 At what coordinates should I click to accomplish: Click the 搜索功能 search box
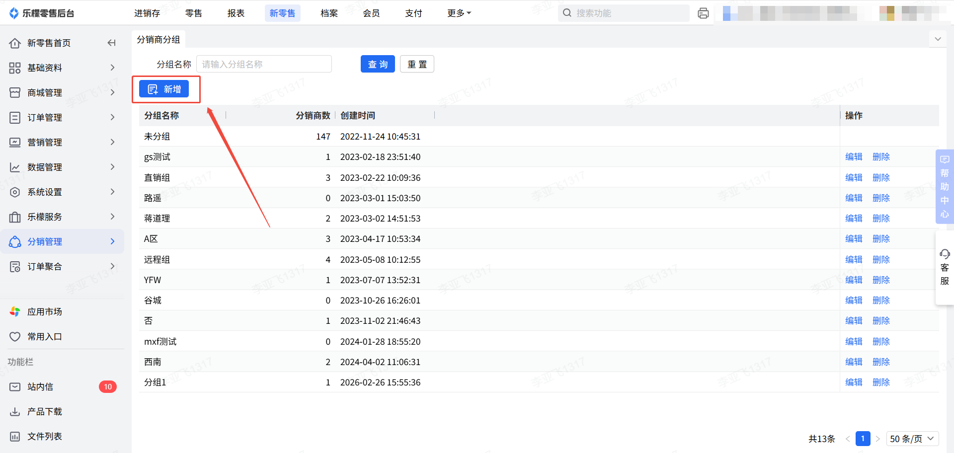coord(624,13)
